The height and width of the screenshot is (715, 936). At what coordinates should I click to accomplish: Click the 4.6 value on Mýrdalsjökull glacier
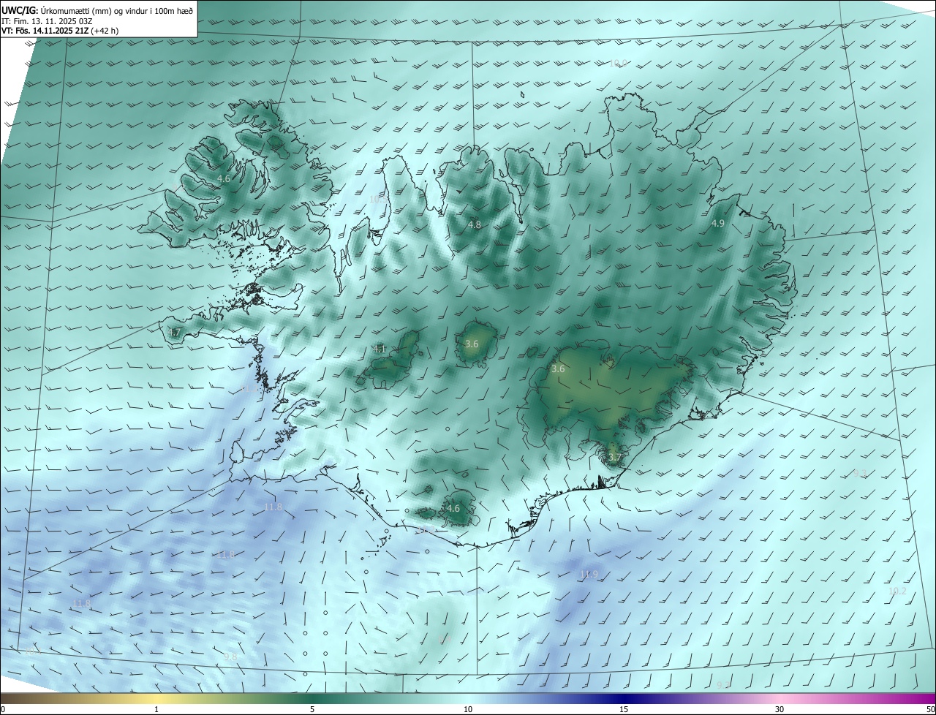(453, 508)
